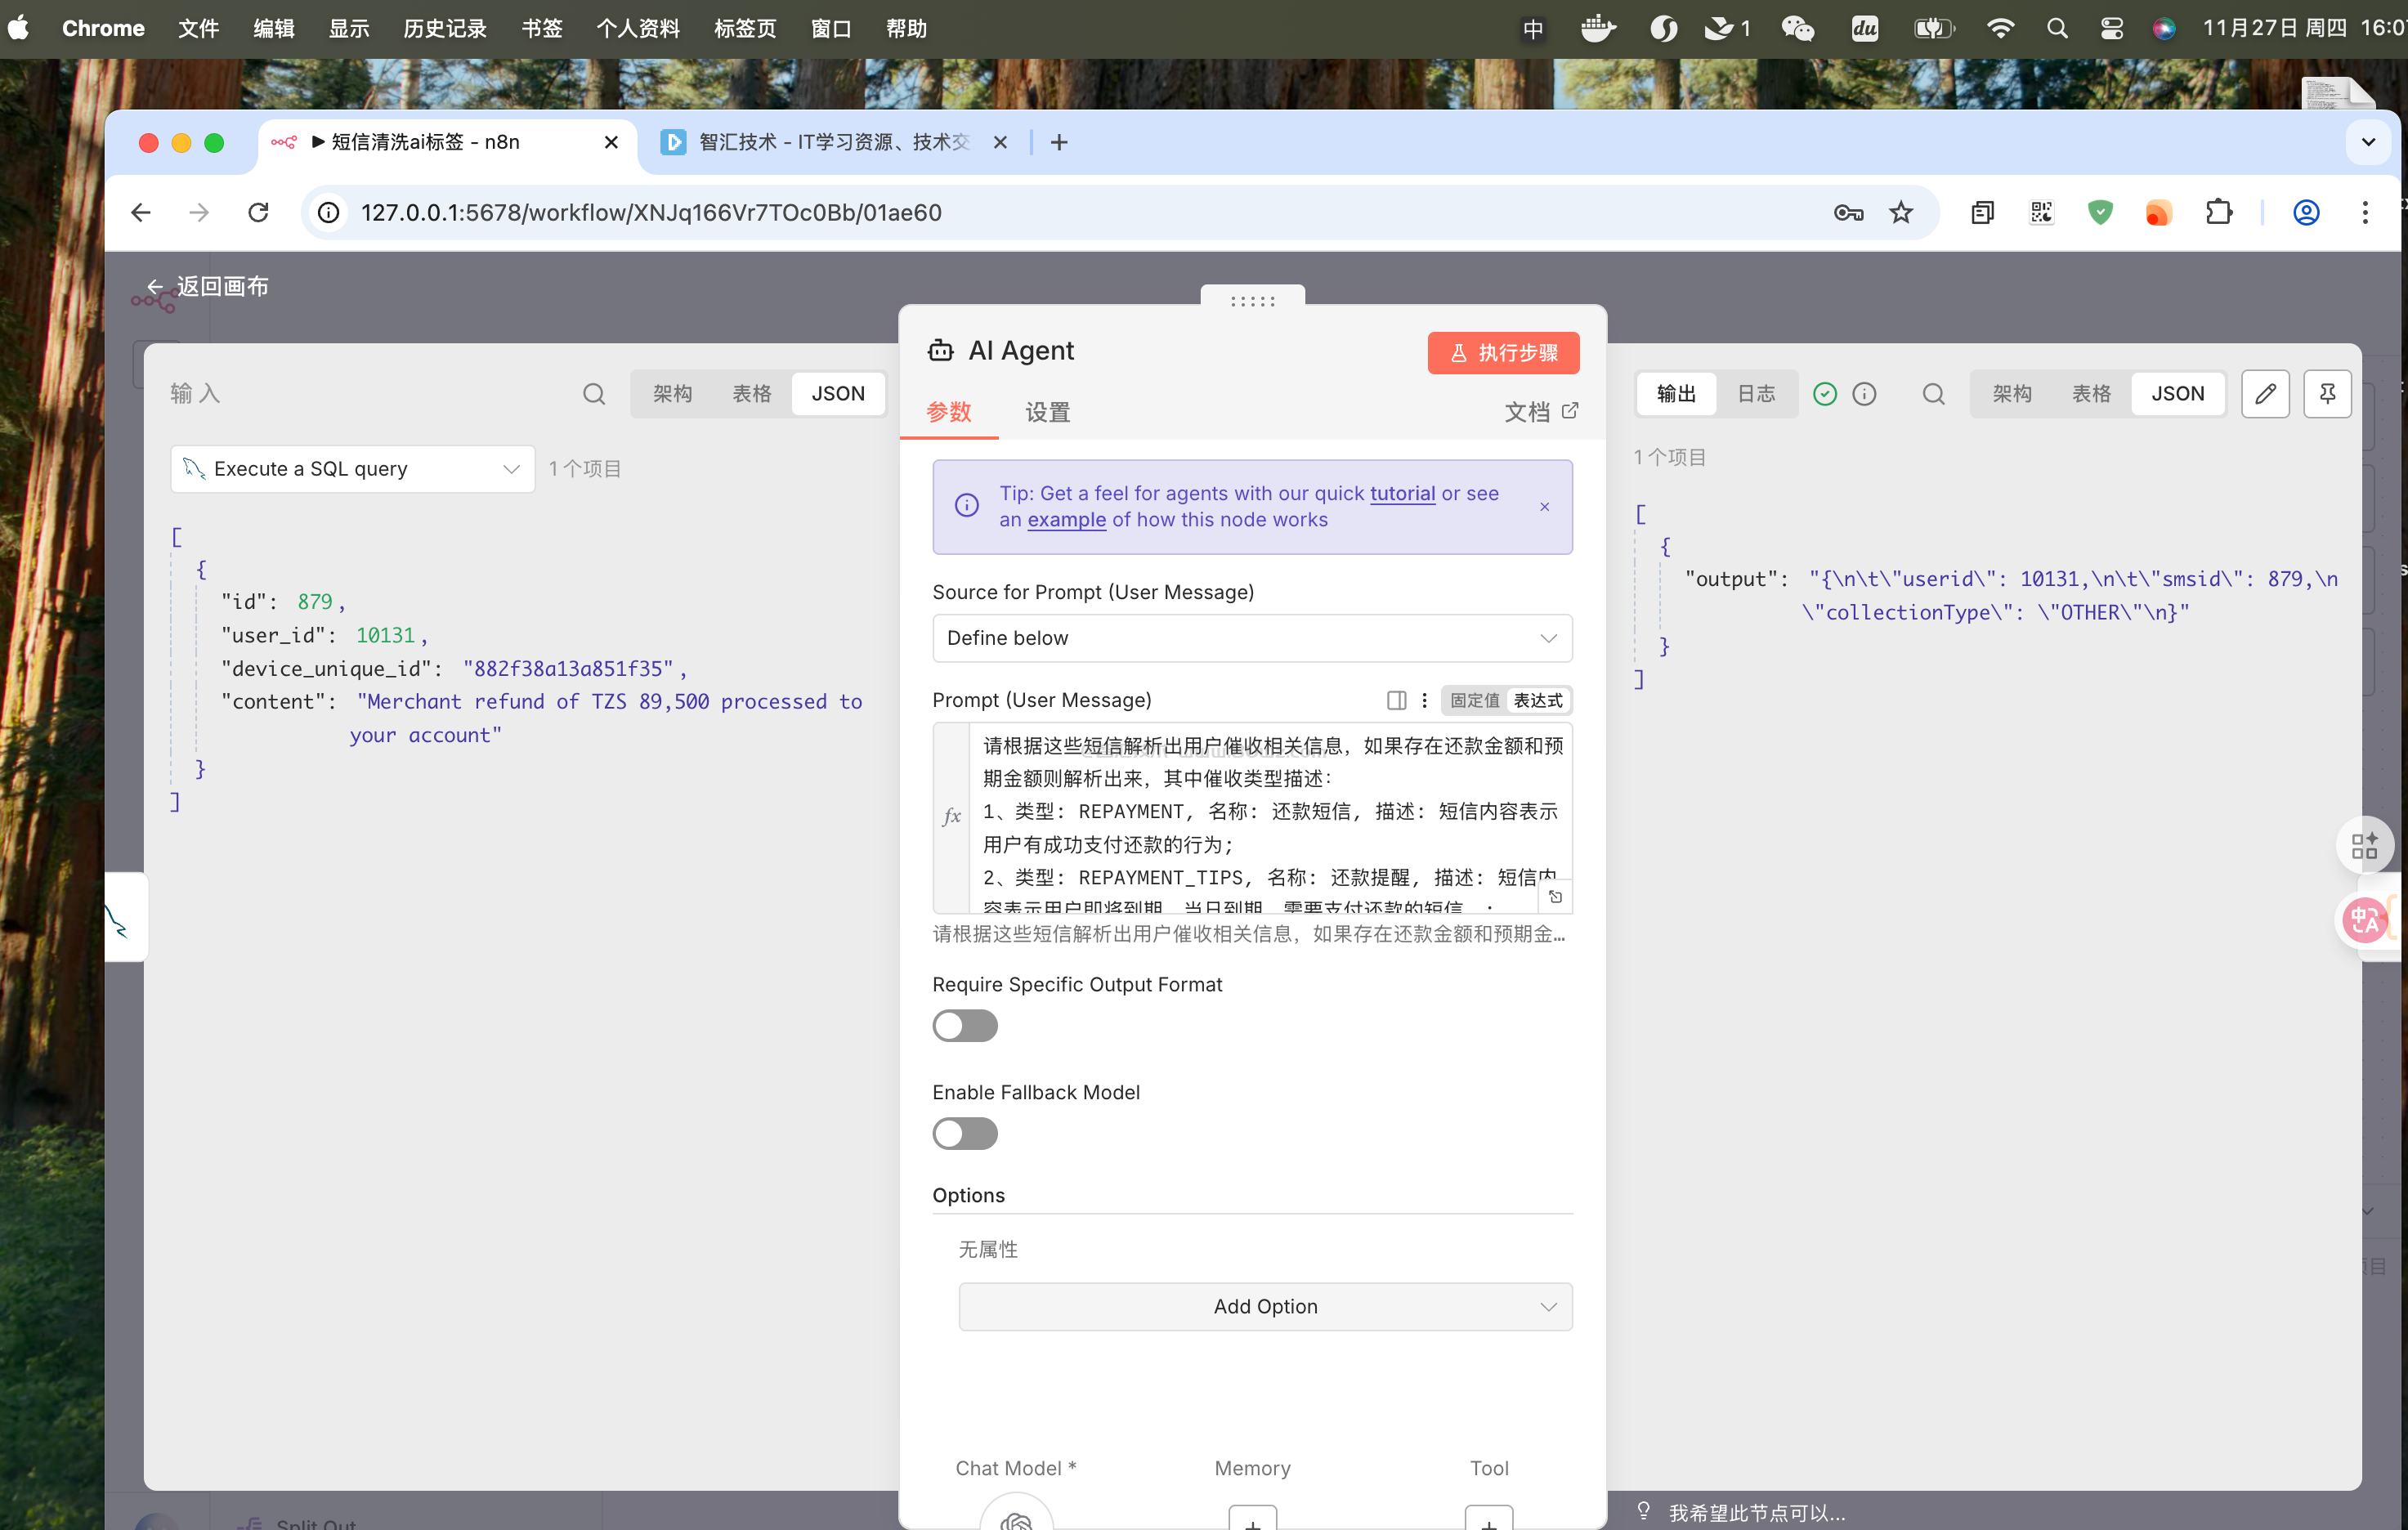Switch to the 设置 tab

pos(1047,412)
